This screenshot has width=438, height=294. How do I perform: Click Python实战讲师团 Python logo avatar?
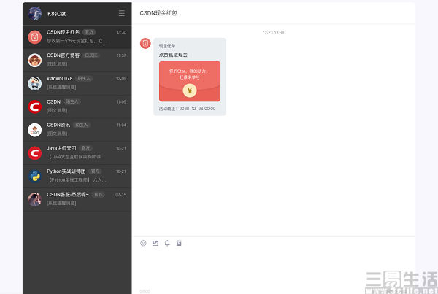(35, 176)
